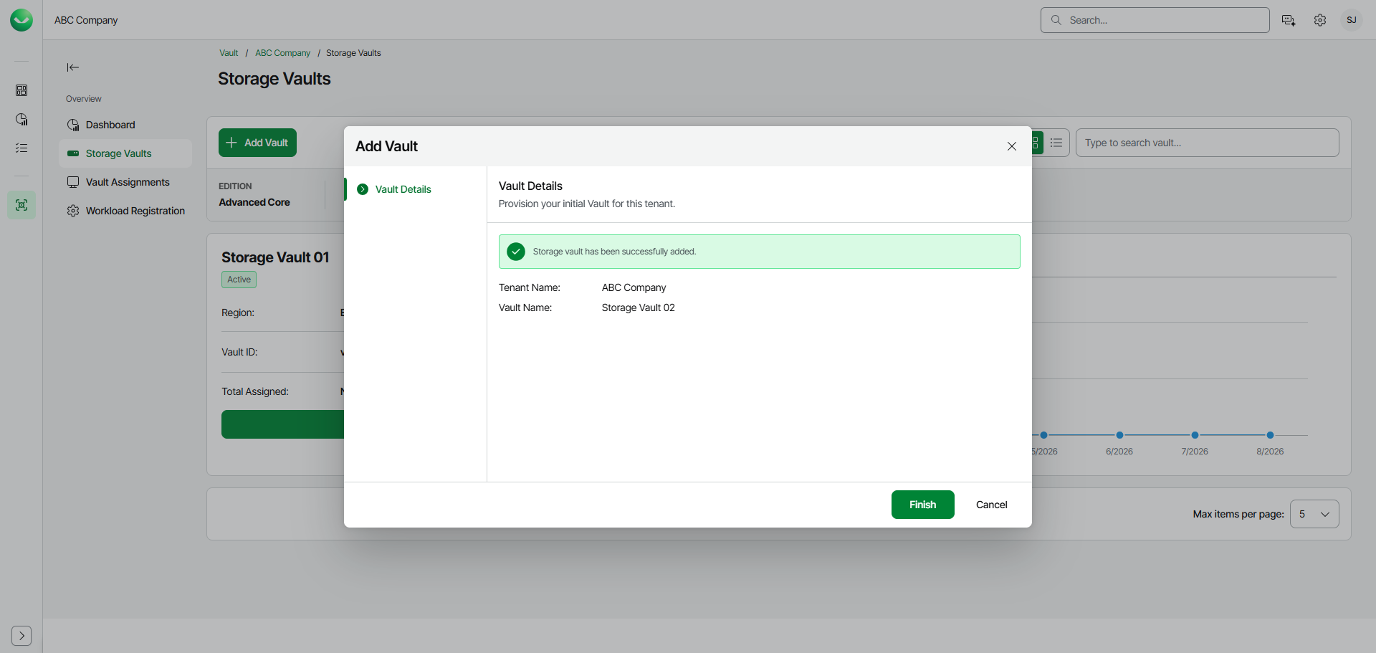Open the SJ user avatar menu
Image resolution: width=1376 pixels, height=653 pixels.
click(x=1352, y=20)
